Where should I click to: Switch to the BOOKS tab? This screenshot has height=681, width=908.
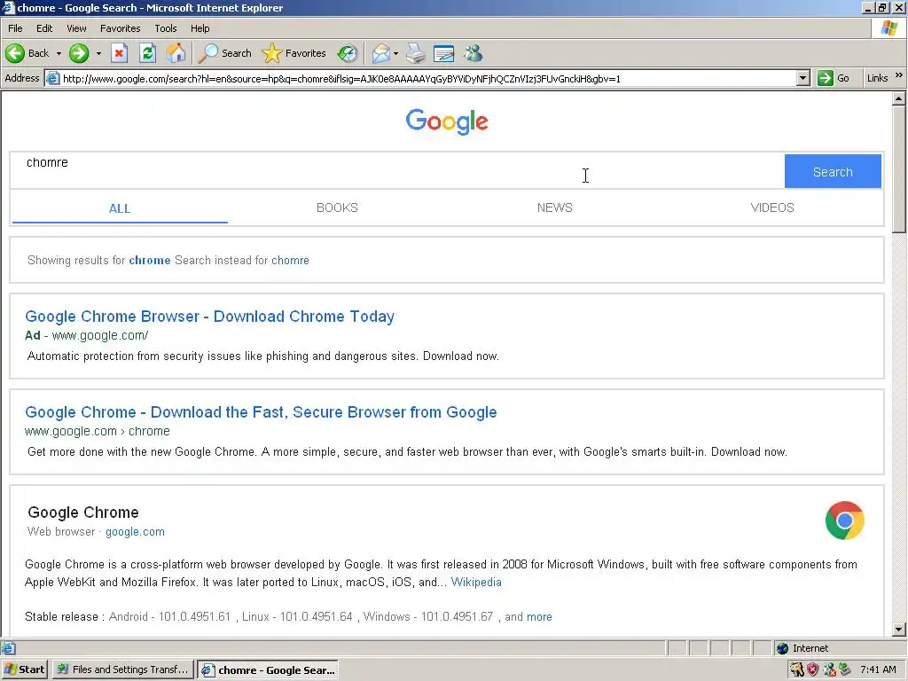(337, 207)
